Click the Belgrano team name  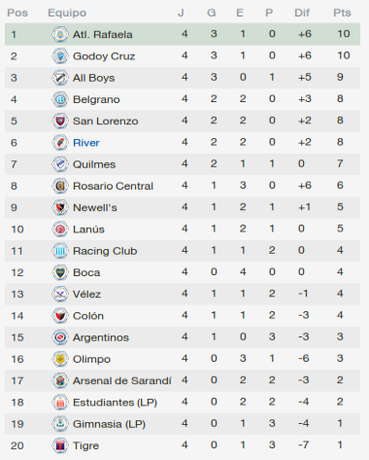tap(96, 99)
